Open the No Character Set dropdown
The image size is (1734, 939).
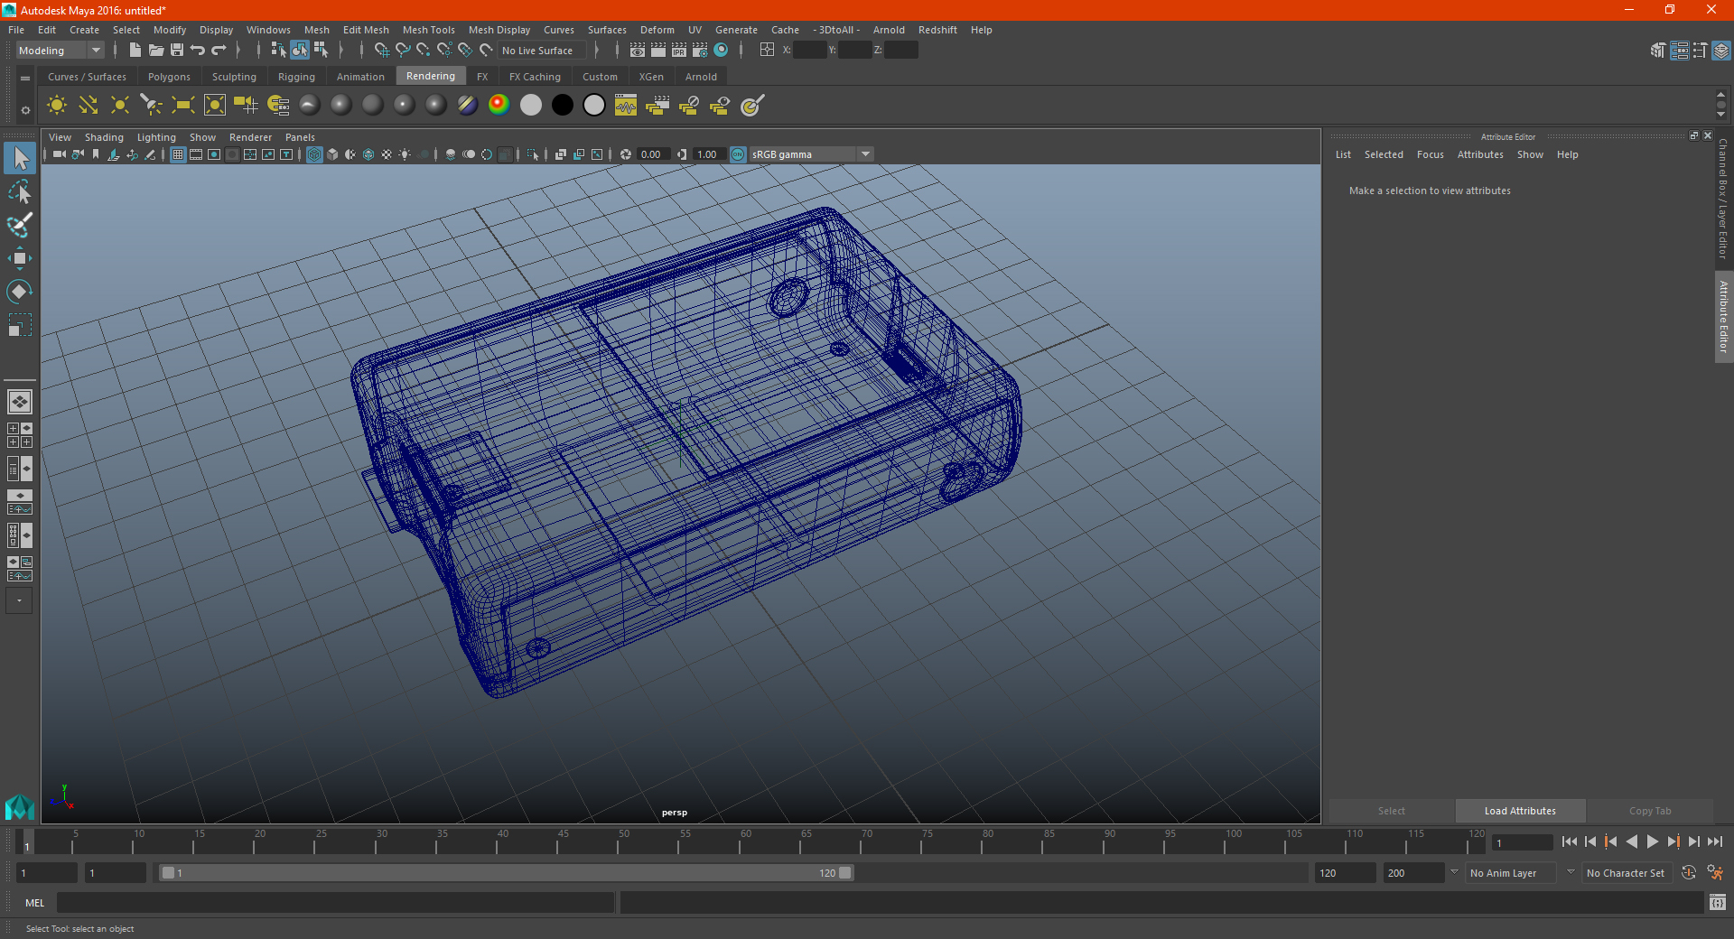pos(1626,873)
